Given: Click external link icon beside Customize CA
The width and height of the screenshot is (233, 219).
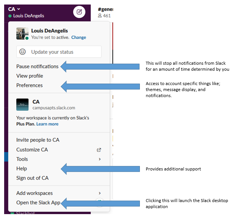Looking at the screenshot, I should click(x=99, y=150).
